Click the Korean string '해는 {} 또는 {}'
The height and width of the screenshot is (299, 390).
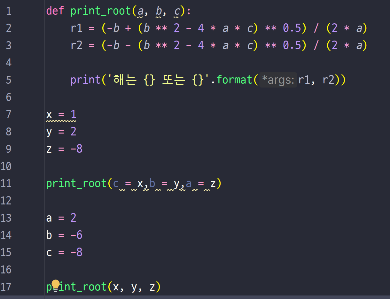159,80
